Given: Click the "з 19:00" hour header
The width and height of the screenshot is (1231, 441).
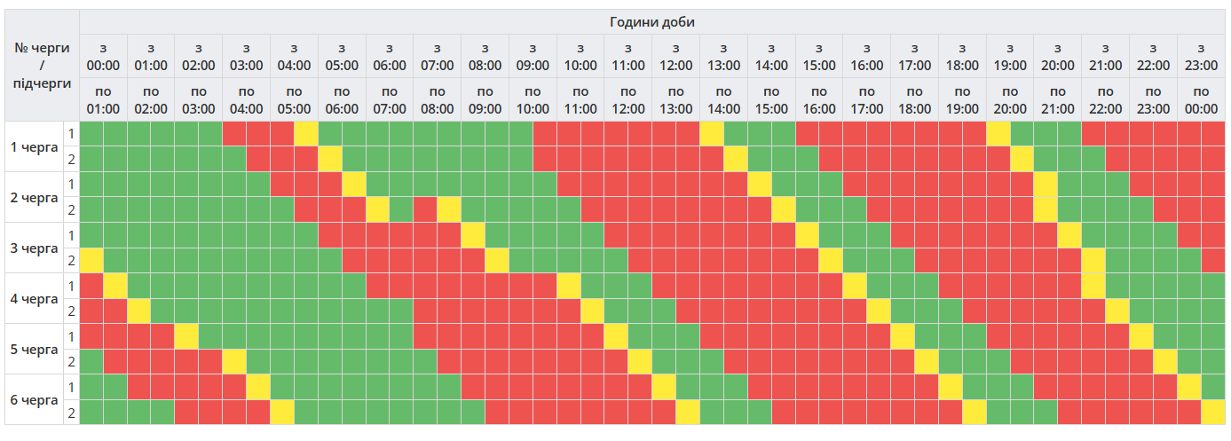Looking at the screenshot, I should coord(1010,56).
